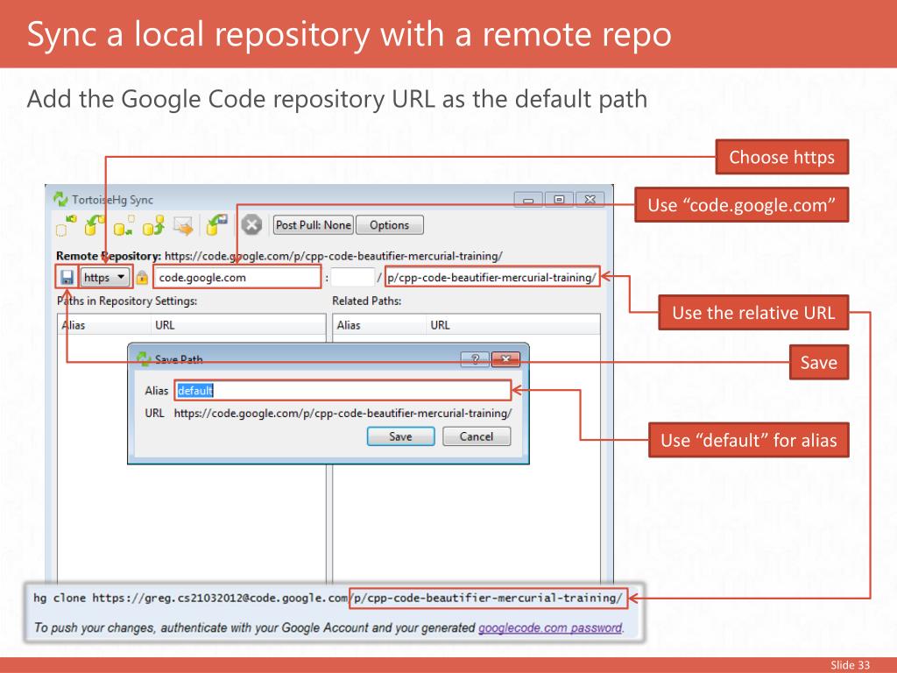Pull incoming changes using the pull icon
This screenshot has width=897, height=673.
click(x=95, y=225)
